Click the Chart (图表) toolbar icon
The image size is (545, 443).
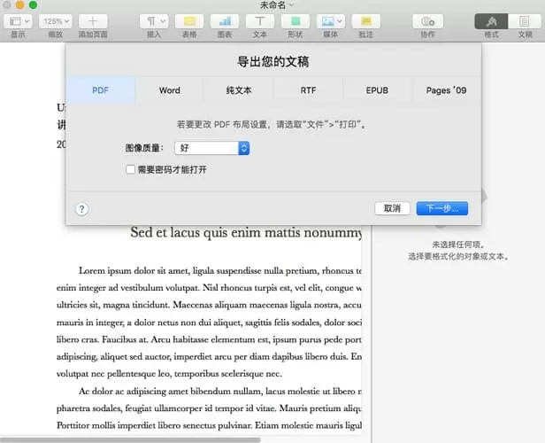225,21
